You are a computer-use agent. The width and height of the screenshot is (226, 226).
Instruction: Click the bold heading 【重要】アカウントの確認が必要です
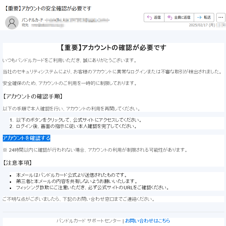(113, 47)
